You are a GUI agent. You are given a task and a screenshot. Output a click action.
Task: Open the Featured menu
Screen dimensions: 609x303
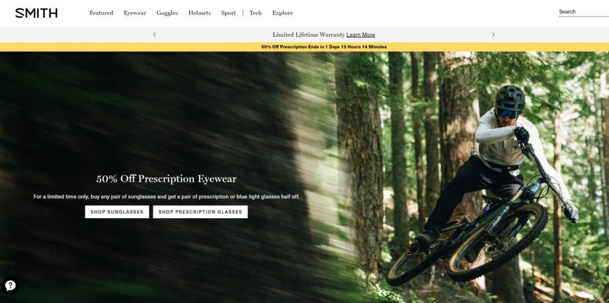pos(101,13)
